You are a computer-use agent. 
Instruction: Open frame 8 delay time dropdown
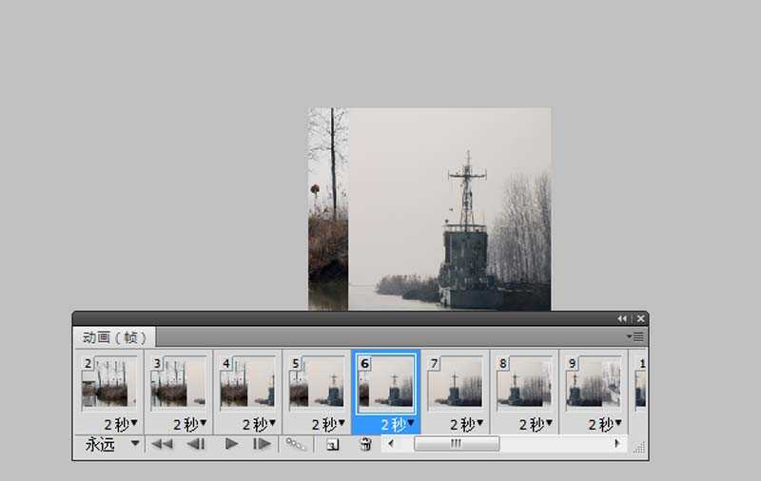[536, 425]
